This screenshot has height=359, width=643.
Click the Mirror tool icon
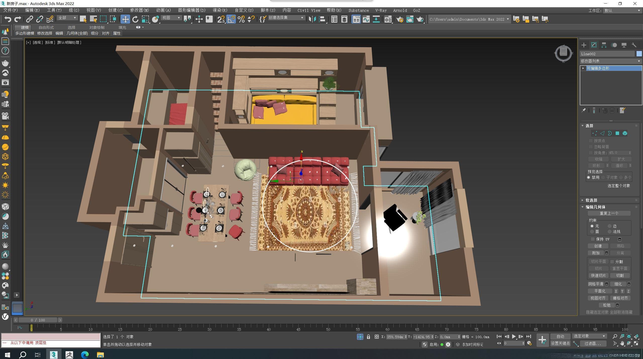pyautogui.click(x=312, y=19)
